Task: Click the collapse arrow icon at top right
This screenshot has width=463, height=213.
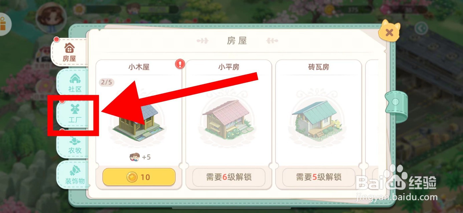Action: [x=421, y=28]
